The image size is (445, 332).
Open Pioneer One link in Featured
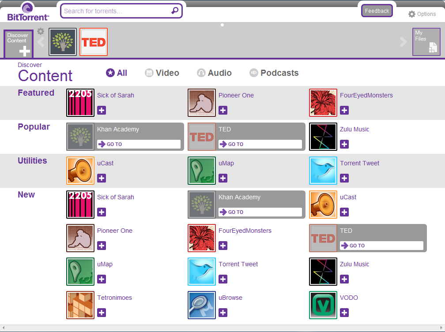coord(236,95)
